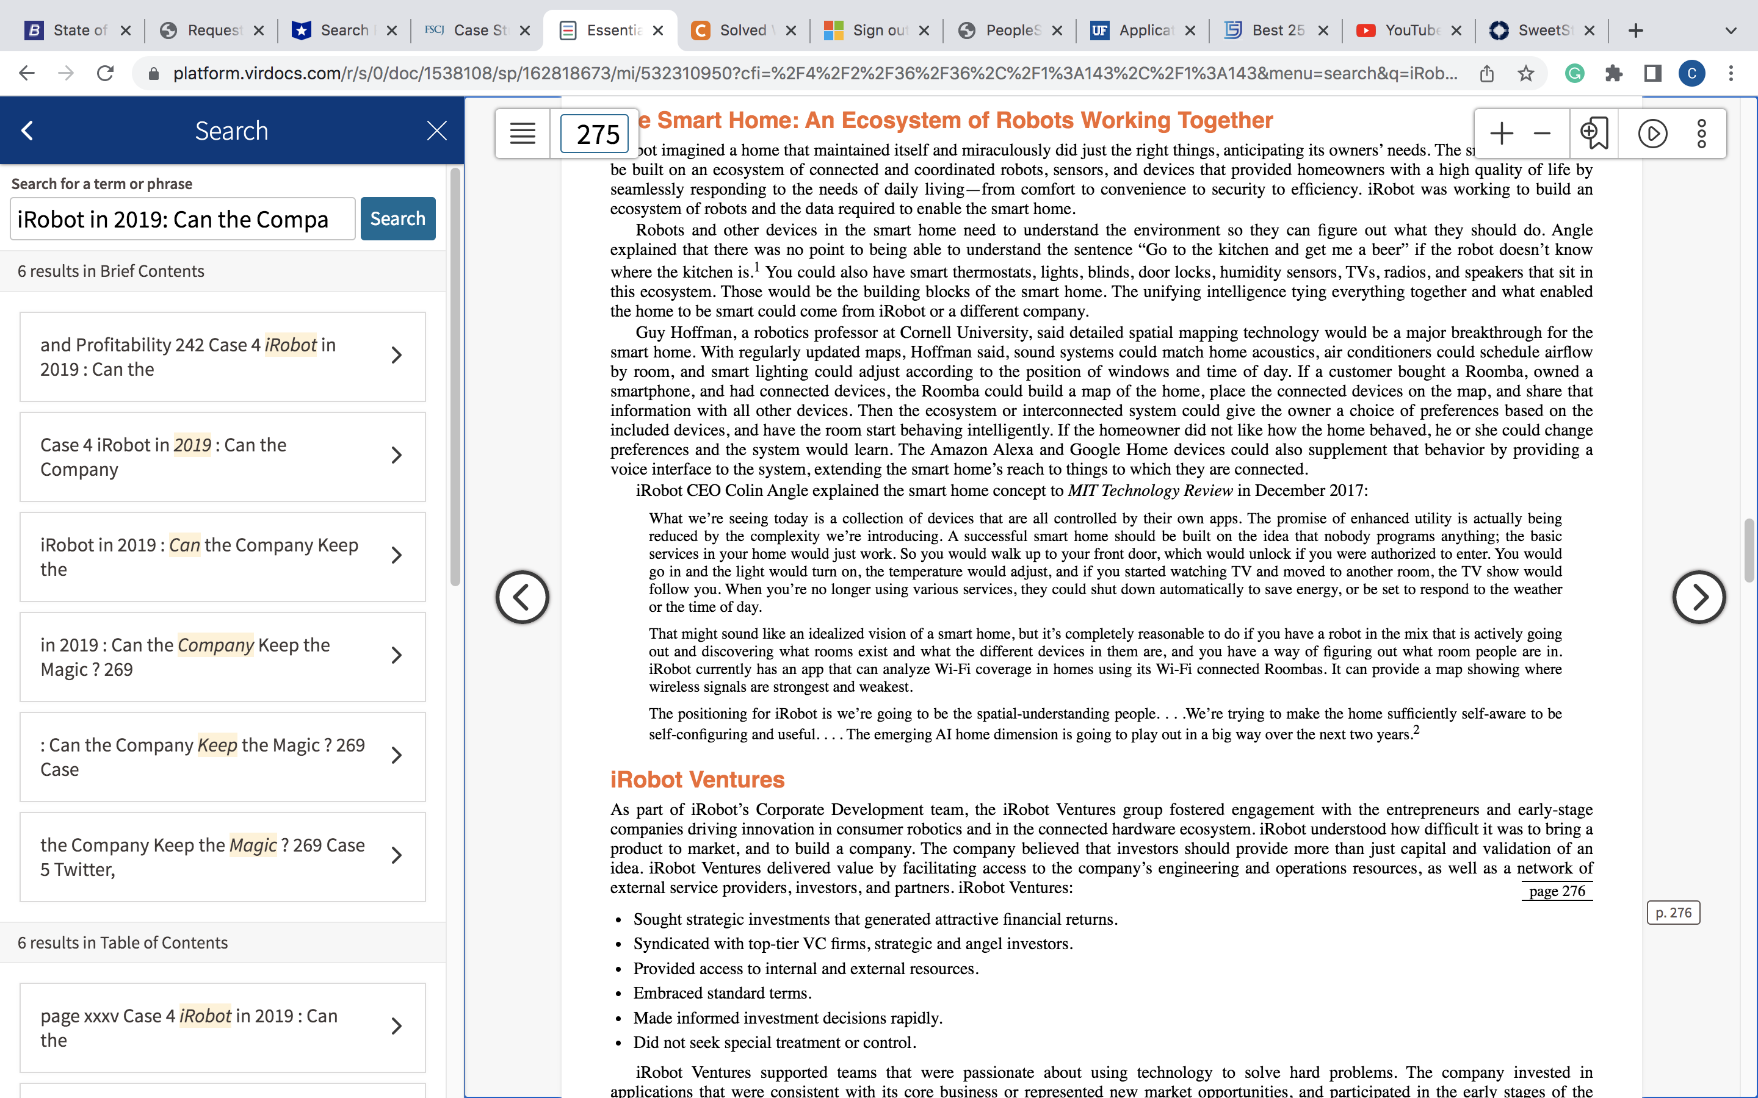The width and height of the screenshot is (1758, 1098).
Task: Click the p. 276 page marker
Action: pos(1673,913)
